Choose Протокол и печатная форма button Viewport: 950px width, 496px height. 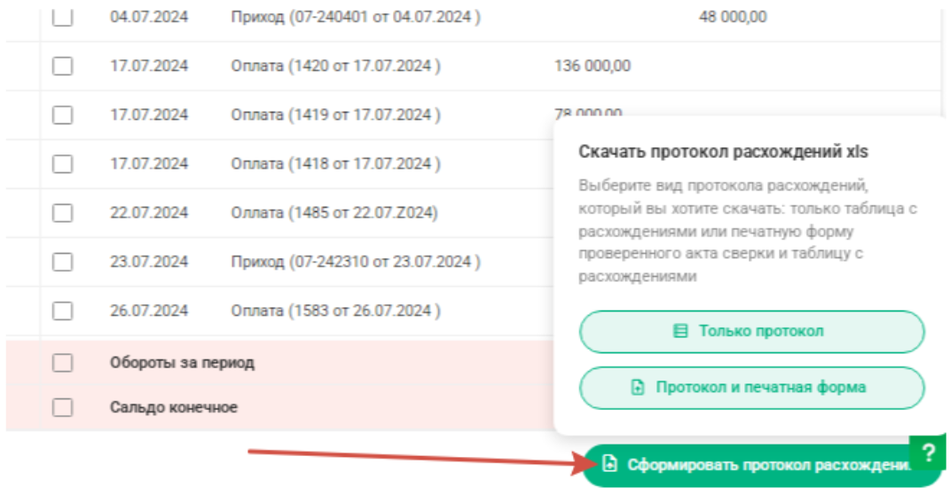coord(752,388)
